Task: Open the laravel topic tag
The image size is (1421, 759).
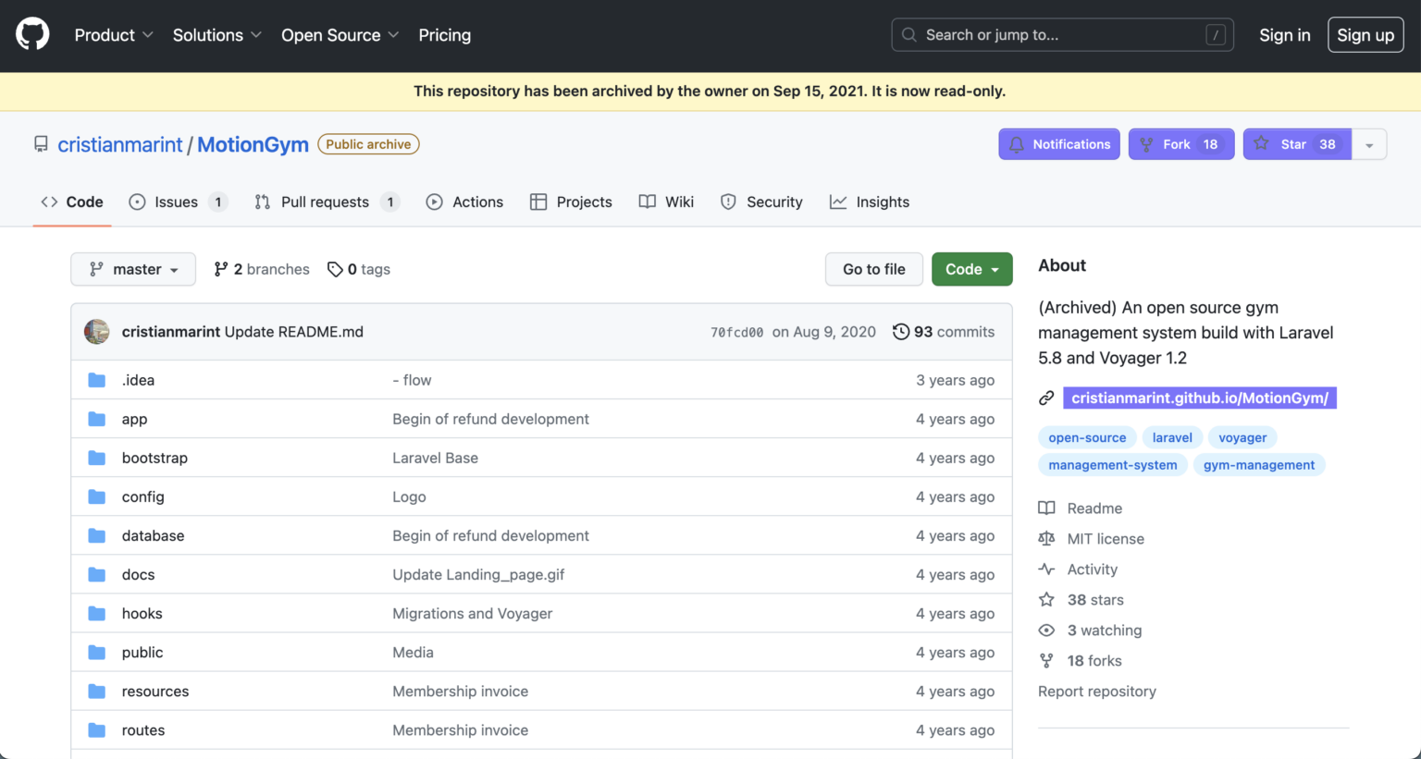Action: pos(1172,437)
